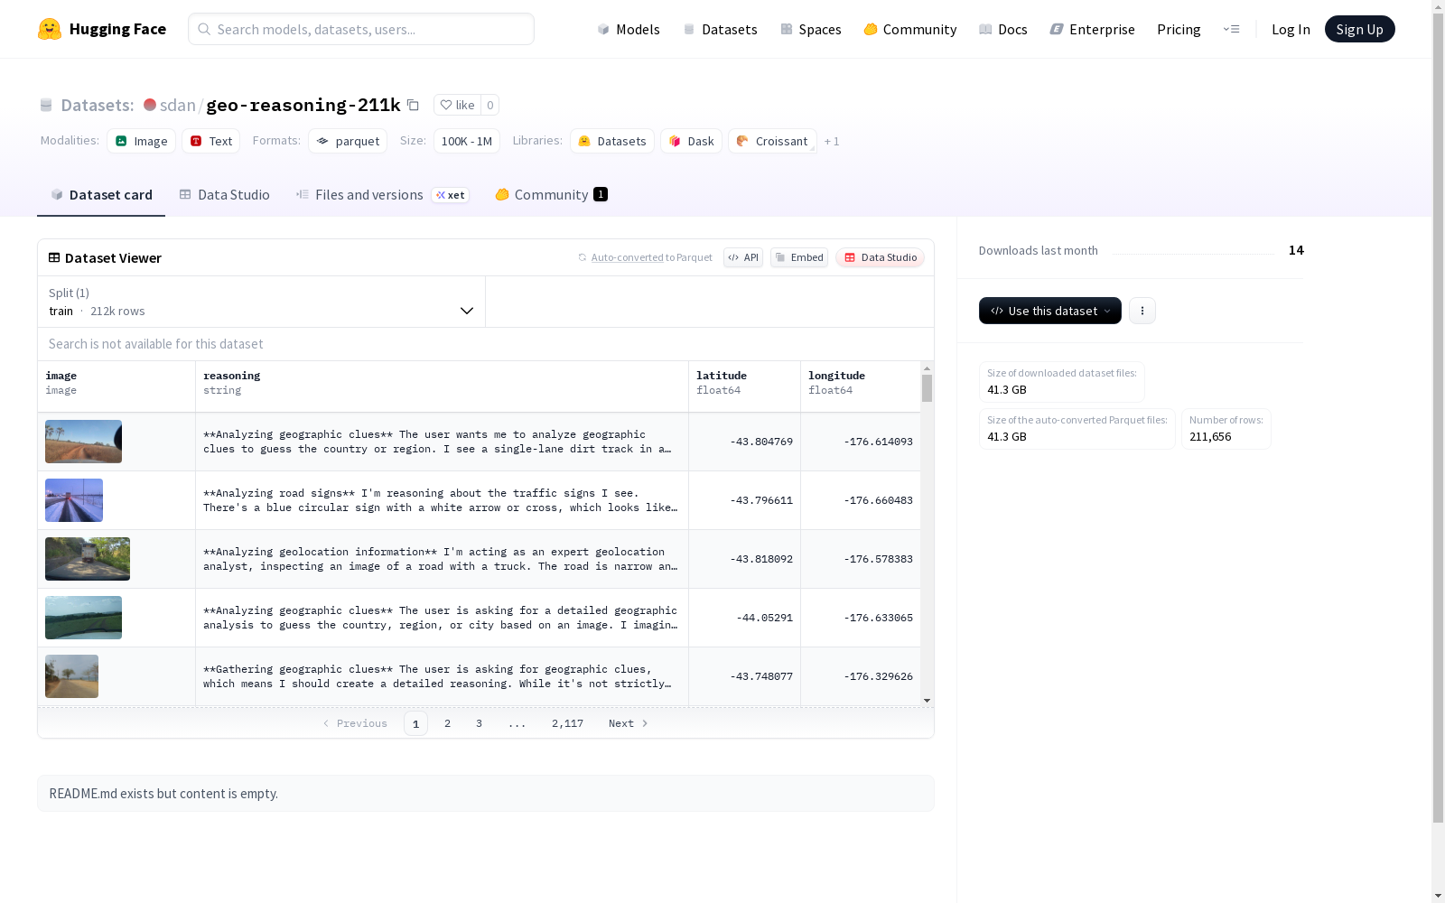The height and width of the screenshot is (903, 1445).
Task: Click the ellipsis pagination item
Action: coord(517,723)
